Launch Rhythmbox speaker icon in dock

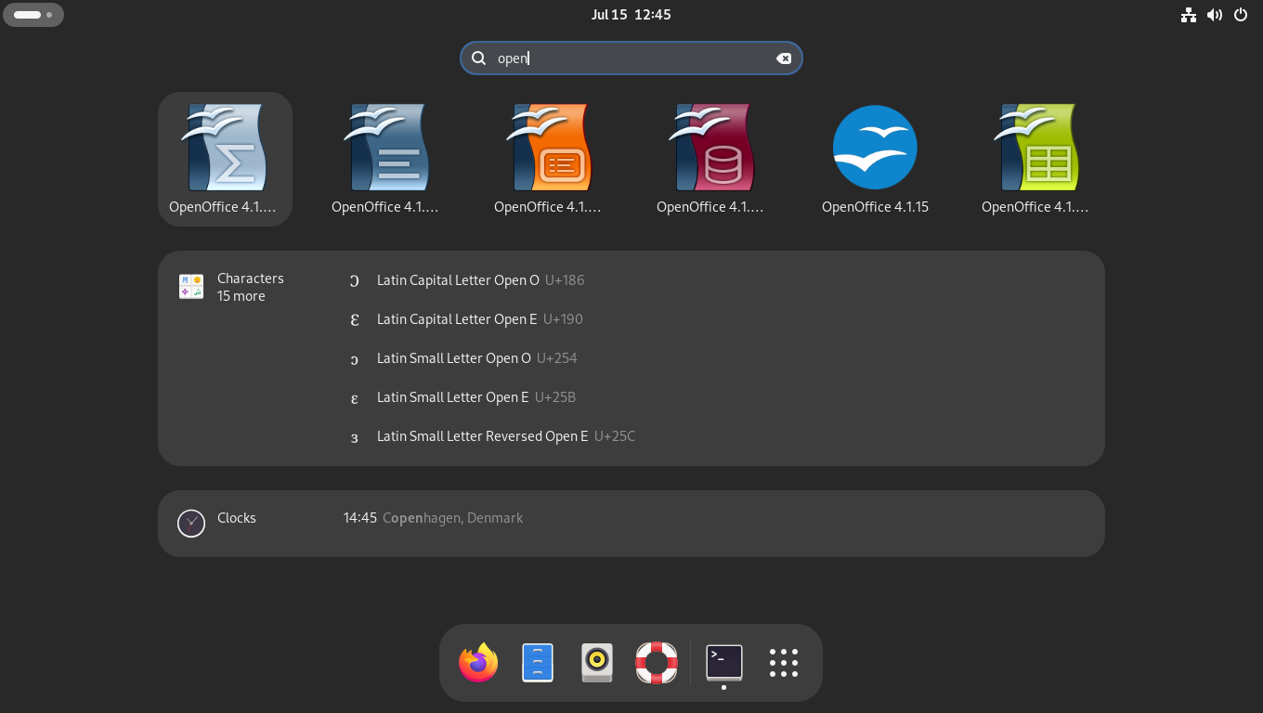[x=597, y=663]
